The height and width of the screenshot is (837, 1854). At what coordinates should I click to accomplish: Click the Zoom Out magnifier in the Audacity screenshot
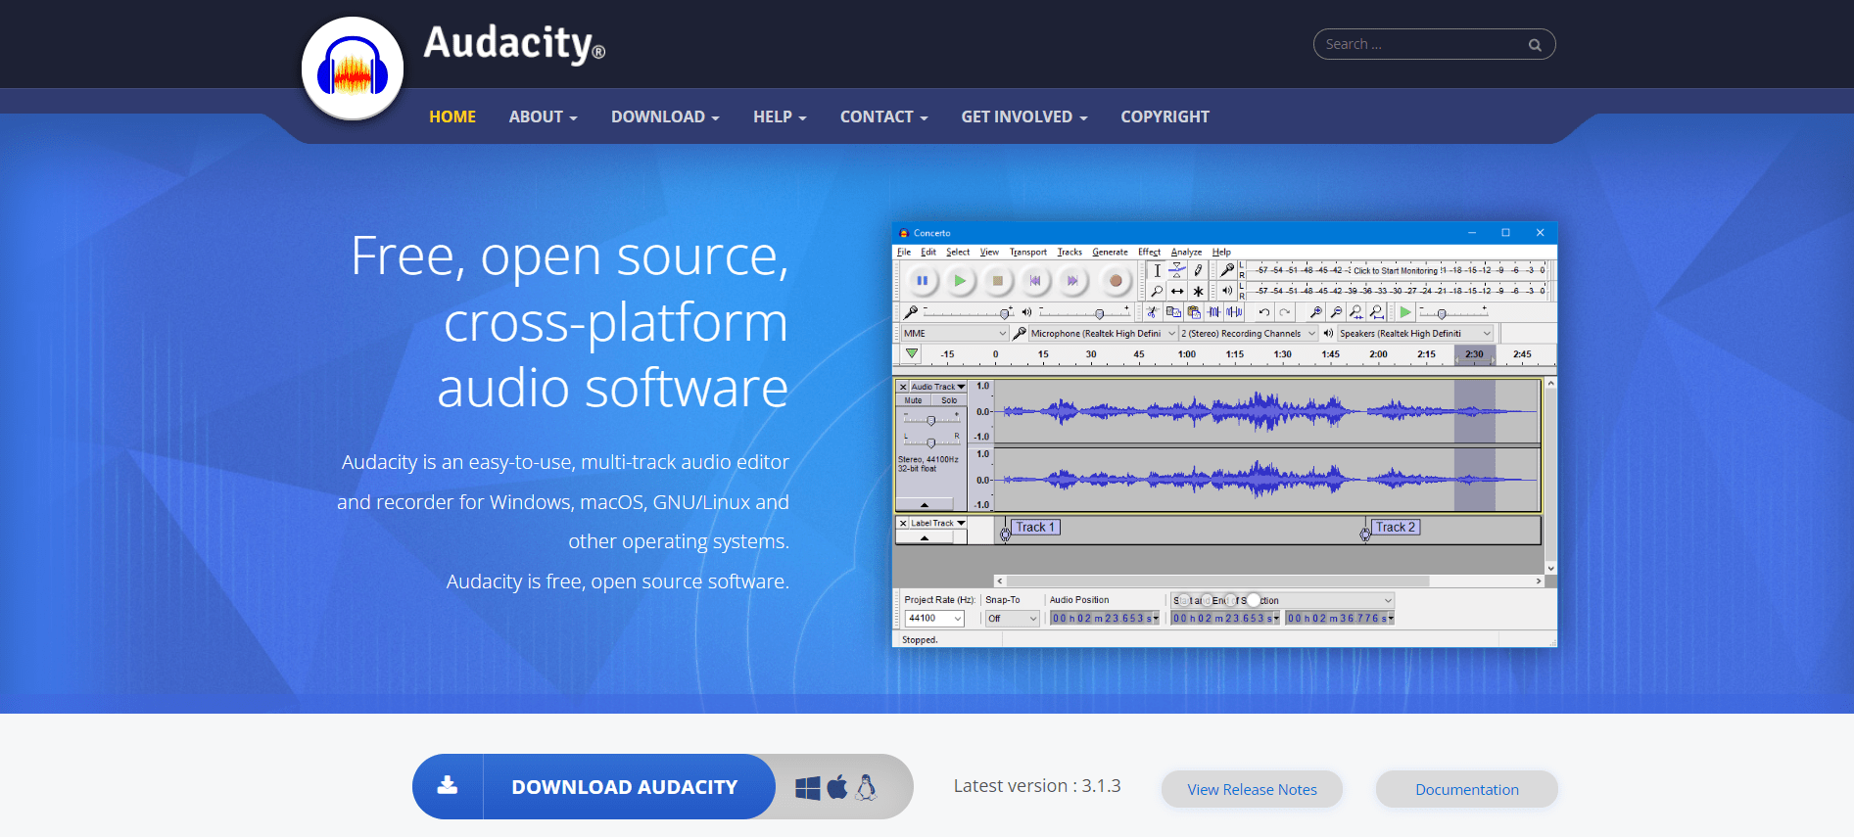pos(1336,312)
